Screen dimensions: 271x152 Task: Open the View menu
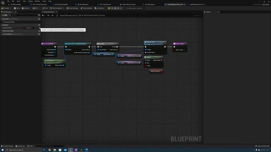coord(25,1)
